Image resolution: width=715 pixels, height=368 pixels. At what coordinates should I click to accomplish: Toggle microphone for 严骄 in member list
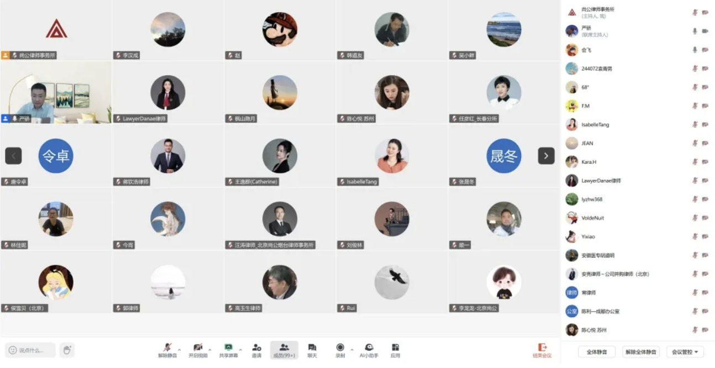pyautogui.click(x=695, y=31)
